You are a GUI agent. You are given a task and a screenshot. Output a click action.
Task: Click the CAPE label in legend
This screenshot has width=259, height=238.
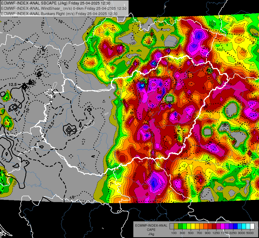tap(151, 230)
